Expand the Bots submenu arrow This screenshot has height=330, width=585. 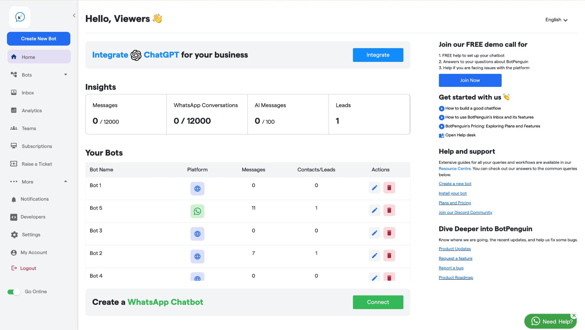tap(65, 75)
